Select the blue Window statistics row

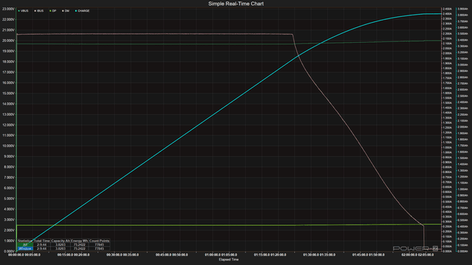click(25, 249)
